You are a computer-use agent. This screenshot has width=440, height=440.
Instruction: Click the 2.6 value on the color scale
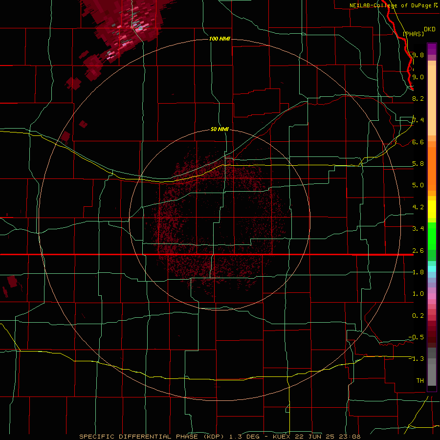click(418, 251)
